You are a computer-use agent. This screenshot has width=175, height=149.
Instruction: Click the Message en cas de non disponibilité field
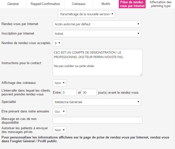click(98, 120)
